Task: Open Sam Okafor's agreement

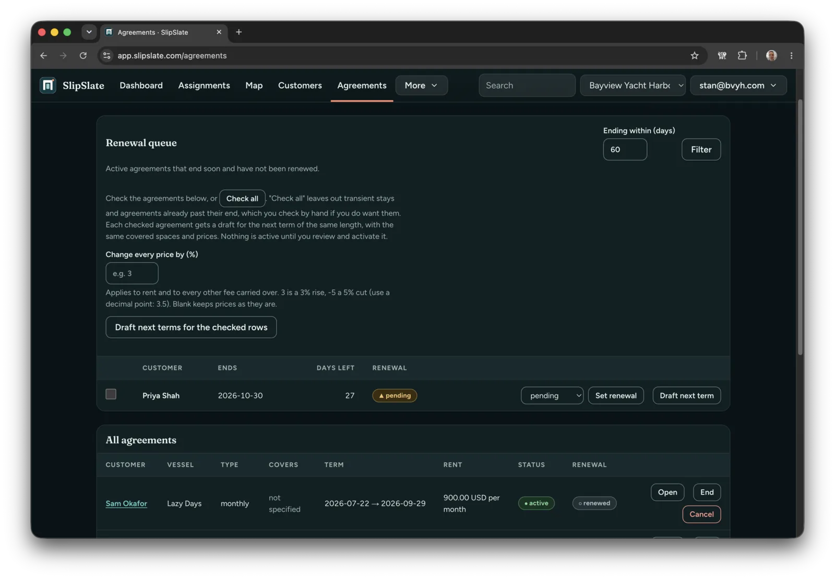Action: point(667,492)
